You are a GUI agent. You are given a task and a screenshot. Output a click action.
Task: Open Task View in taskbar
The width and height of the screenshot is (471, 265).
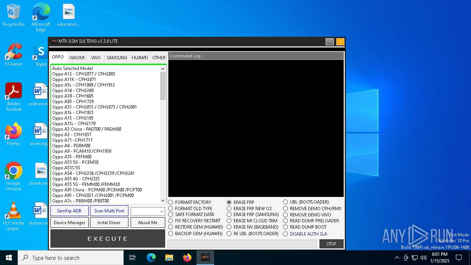click(x=132, y=258)
